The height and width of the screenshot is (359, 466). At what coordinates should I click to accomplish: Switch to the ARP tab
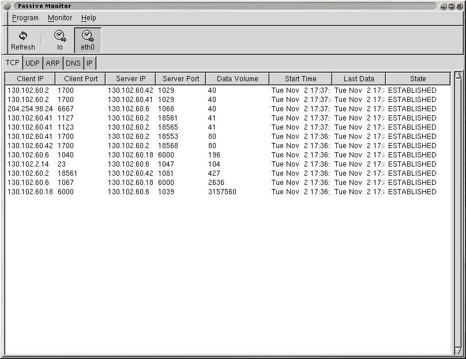[x=52, y=63]
